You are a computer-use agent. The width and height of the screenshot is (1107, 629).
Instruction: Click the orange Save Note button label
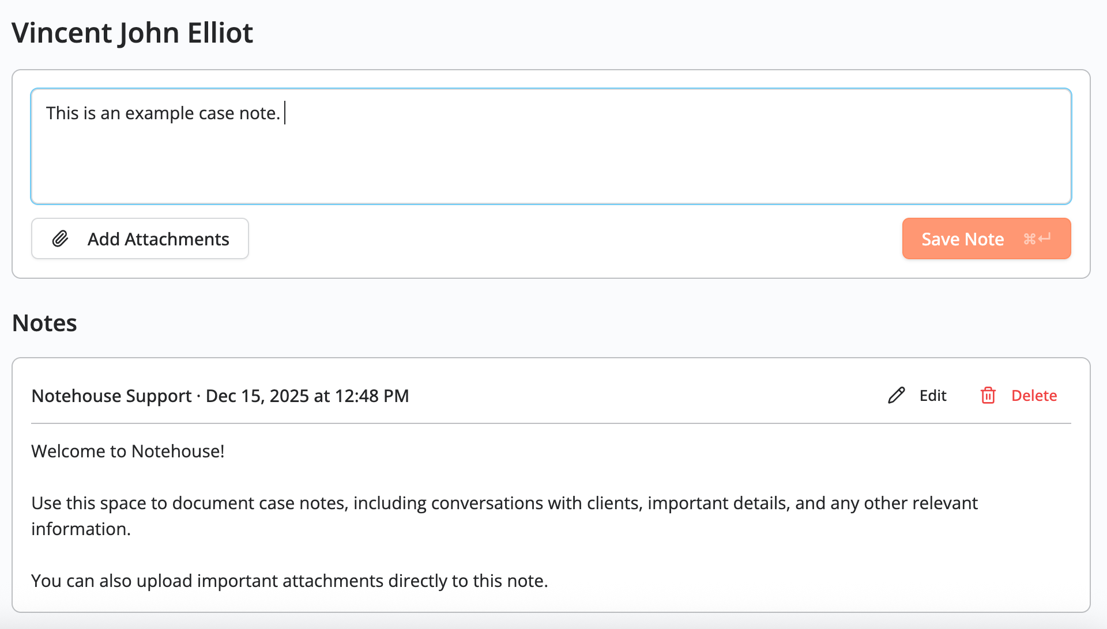(962, 238)
